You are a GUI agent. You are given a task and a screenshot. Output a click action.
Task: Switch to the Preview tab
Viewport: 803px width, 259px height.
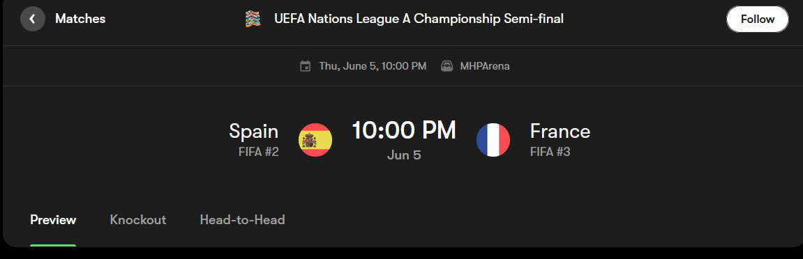coord(53,220)
